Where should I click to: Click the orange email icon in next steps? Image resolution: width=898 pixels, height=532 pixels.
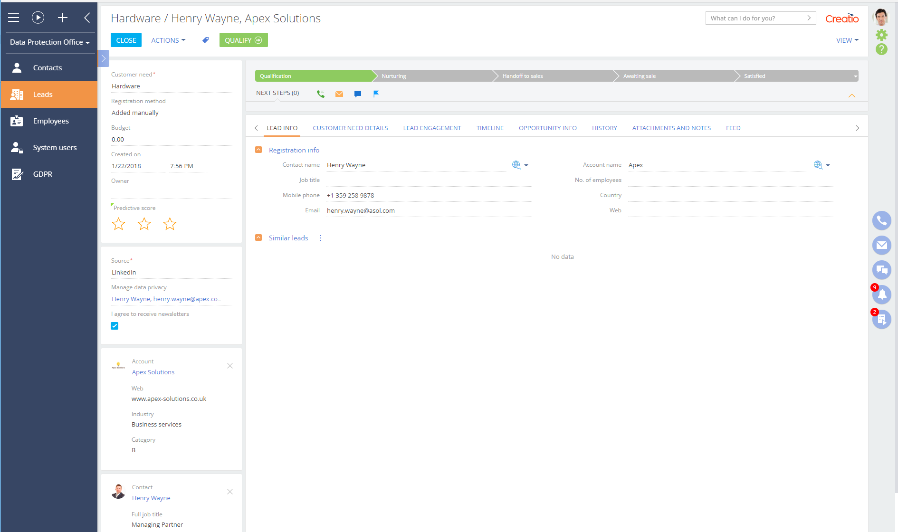click(x=339, y=94)
